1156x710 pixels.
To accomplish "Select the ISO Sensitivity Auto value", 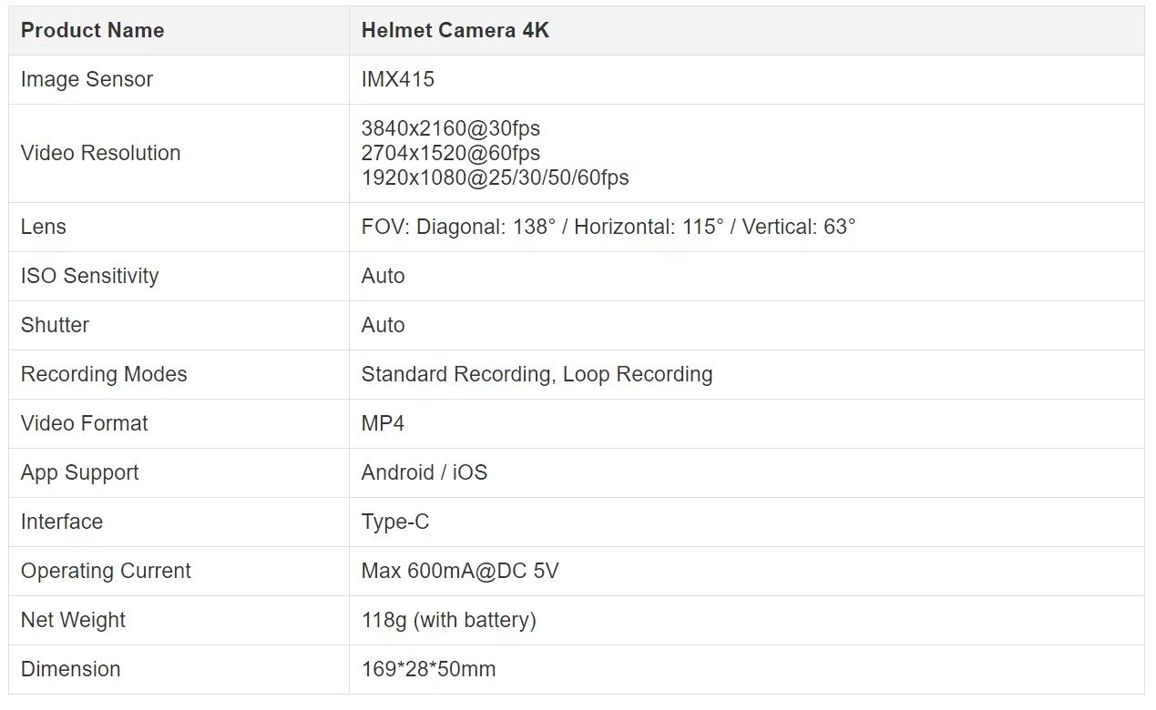I will [x=384, y=276].
